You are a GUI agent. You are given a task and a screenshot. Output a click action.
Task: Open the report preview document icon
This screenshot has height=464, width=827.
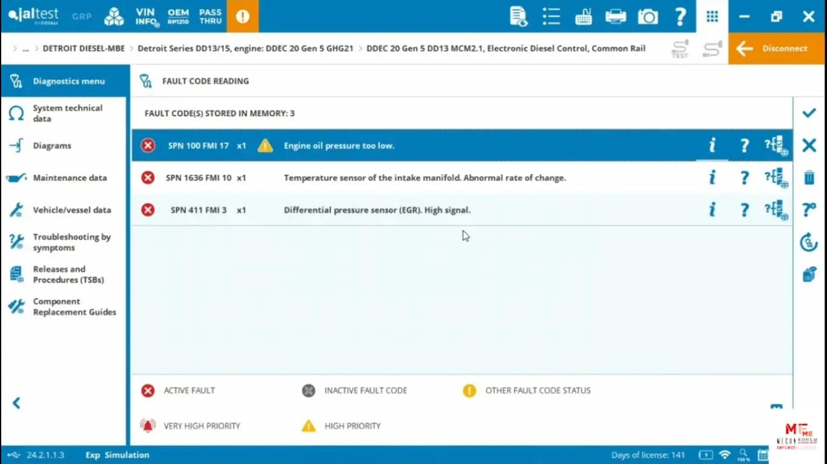pyautogui.click(x=519, y=16)
